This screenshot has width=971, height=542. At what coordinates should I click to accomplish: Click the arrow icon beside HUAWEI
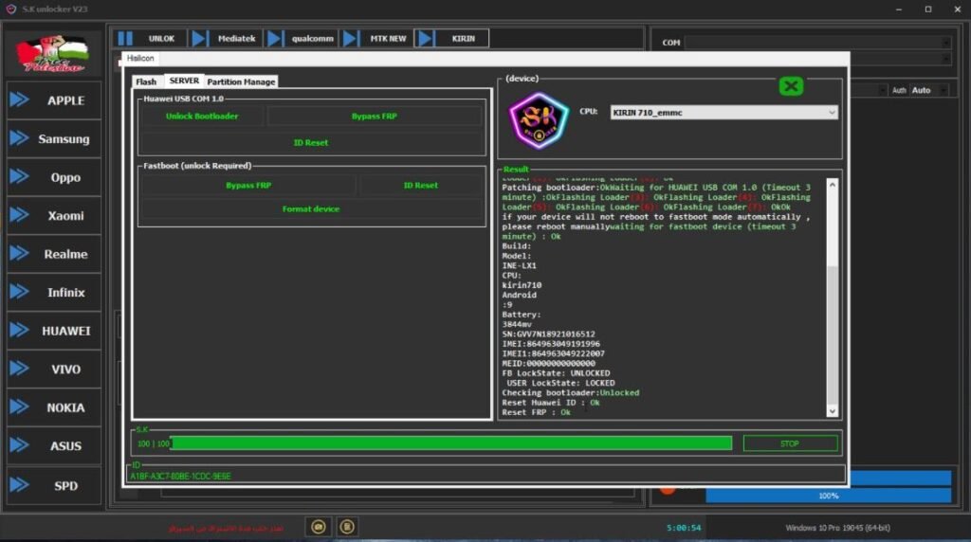(x=20, y=331)
